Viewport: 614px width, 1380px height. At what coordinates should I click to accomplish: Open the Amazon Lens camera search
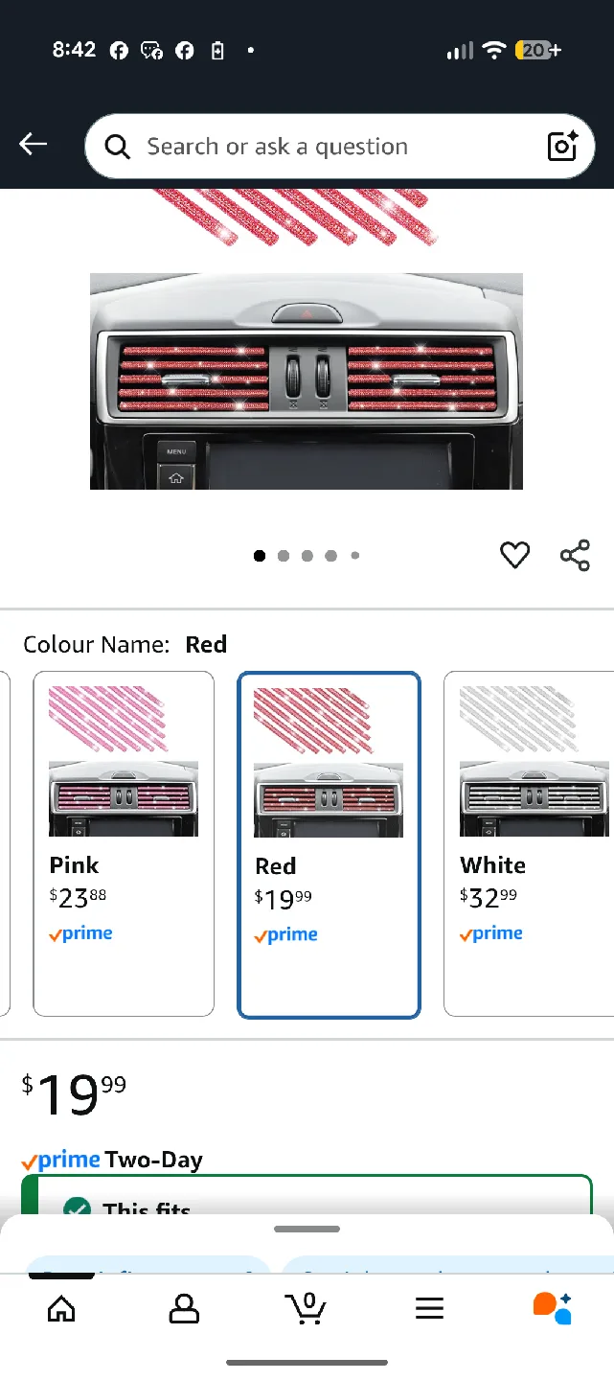click(x=563, y=146)
